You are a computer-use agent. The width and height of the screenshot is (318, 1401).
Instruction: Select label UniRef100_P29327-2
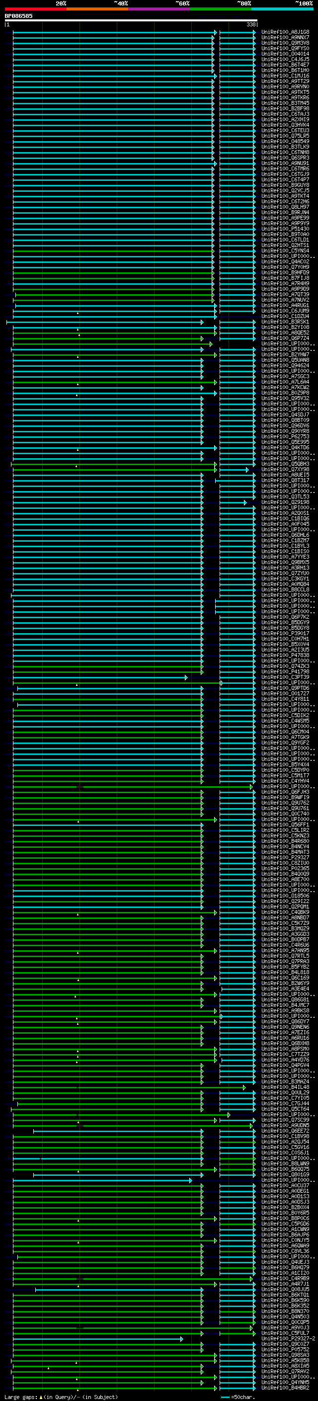pos(288,1338)
